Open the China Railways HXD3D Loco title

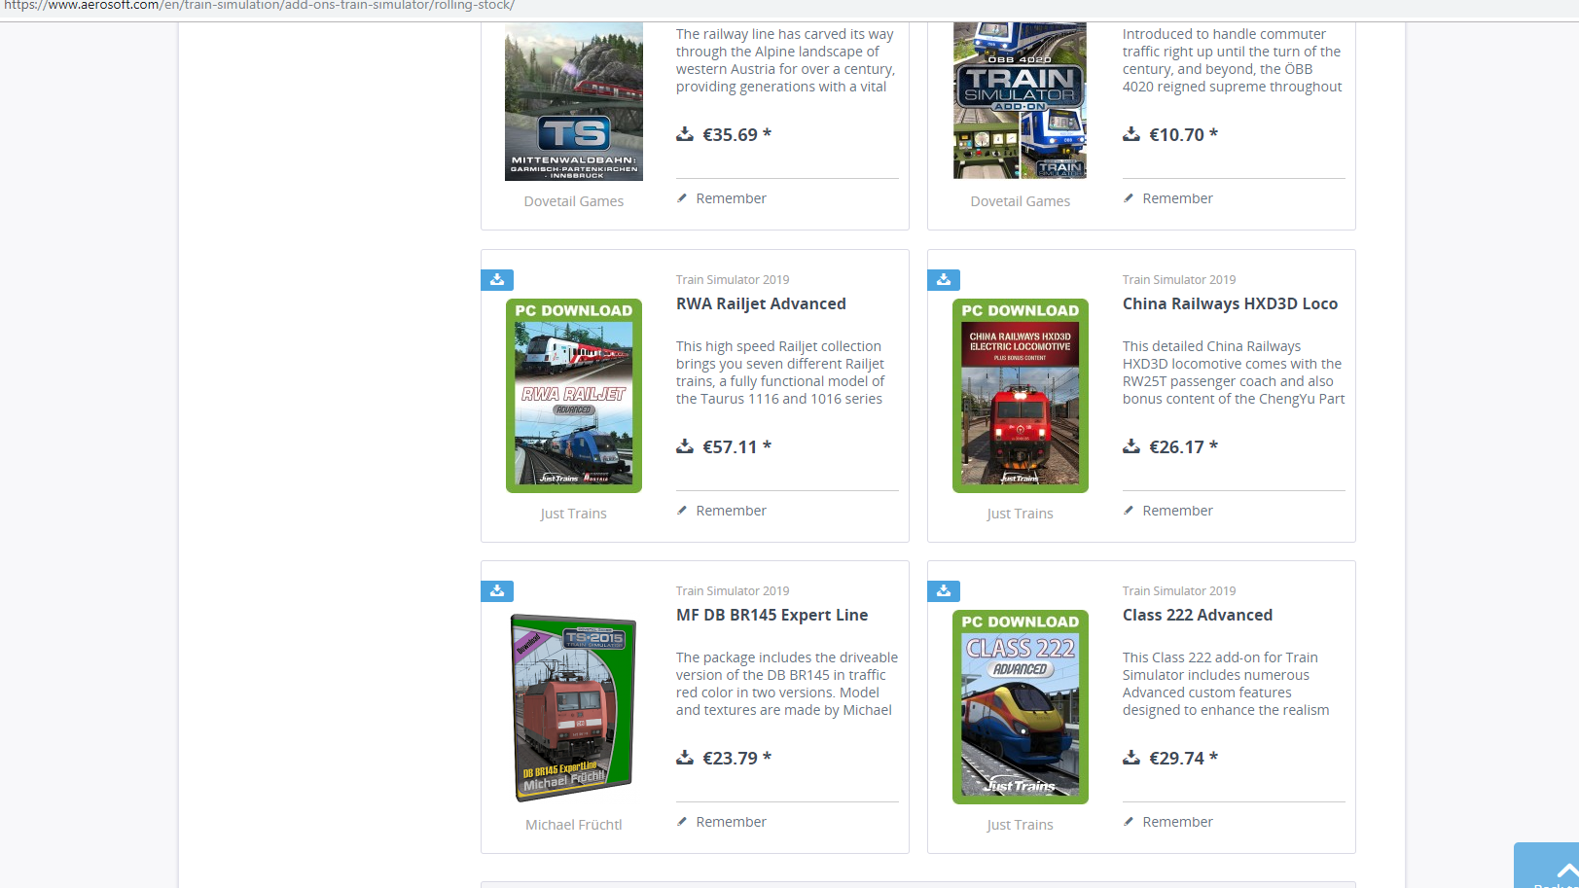tap(1230, 303)
